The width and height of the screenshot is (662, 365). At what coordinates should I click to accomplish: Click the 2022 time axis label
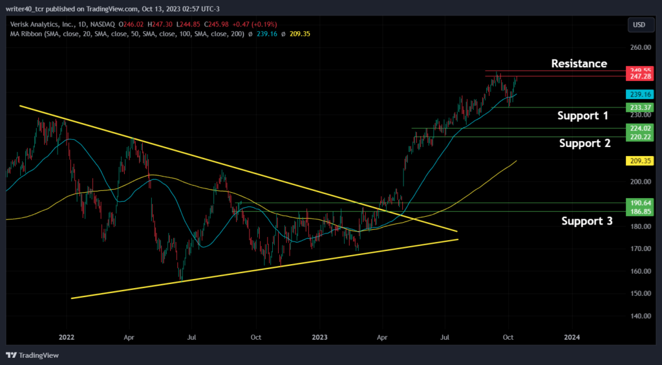[67, 338]
